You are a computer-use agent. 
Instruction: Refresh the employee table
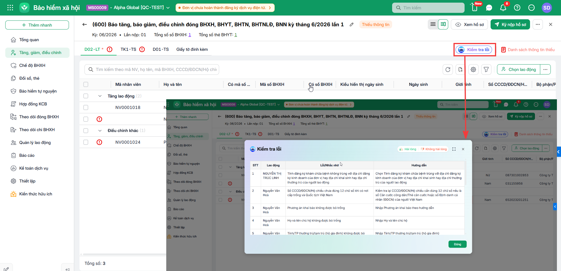pos(448,70)
